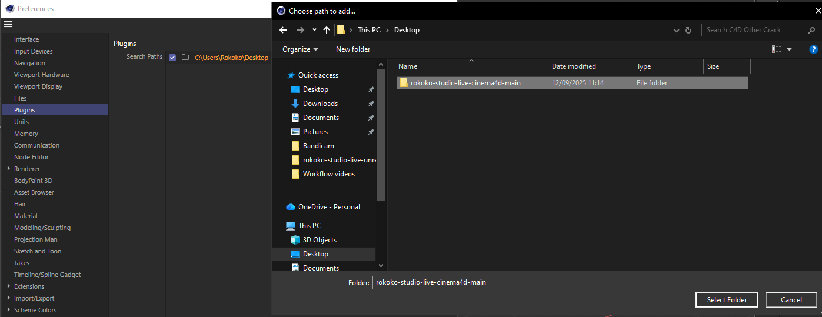
Task: Expand the Extensions preferences group
Action: pyautogui.click(x=8, y=286)
